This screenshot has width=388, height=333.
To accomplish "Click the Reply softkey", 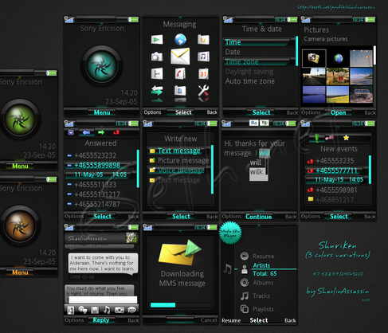I will point(101,320).
